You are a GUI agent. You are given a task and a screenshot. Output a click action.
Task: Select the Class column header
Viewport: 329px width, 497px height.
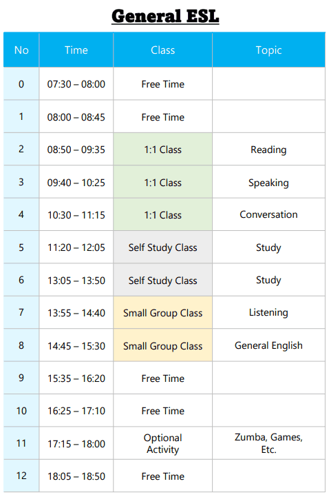tap(162, 50)
